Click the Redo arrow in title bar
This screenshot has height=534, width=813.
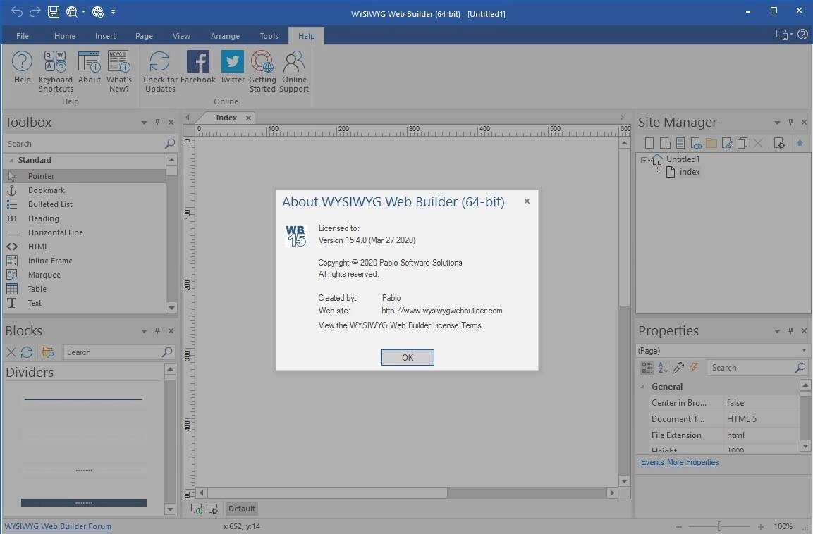coord(35,11)
